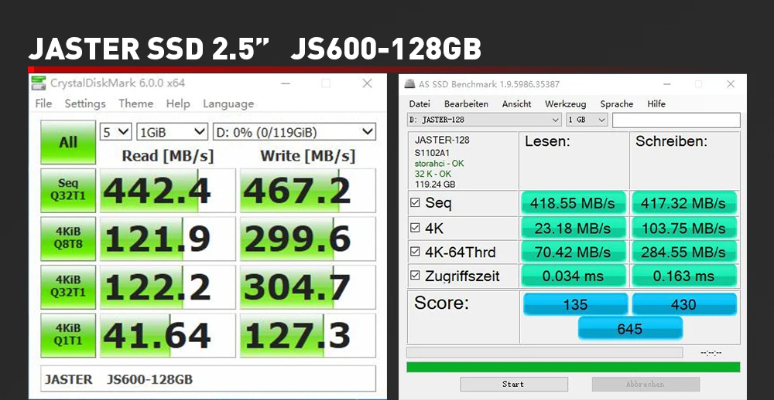Click the 4K-64Thrd read value 70.42 MB/s

573,252
